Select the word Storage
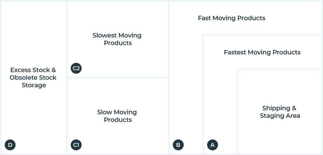This screenshot has width=323, height=155. (x=34, y=85)
